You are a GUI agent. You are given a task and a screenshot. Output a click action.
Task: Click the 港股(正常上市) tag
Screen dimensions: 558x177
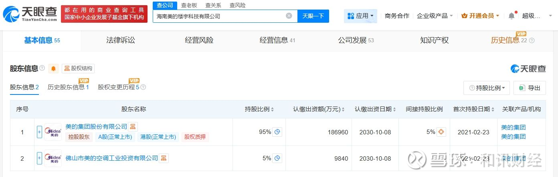pos(158,137)
